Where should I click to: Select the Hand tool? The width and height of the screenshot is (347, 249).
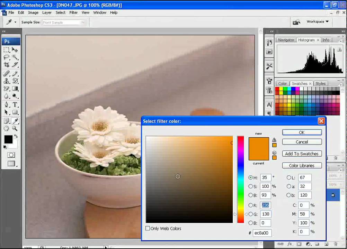click(x=7, y=128)
